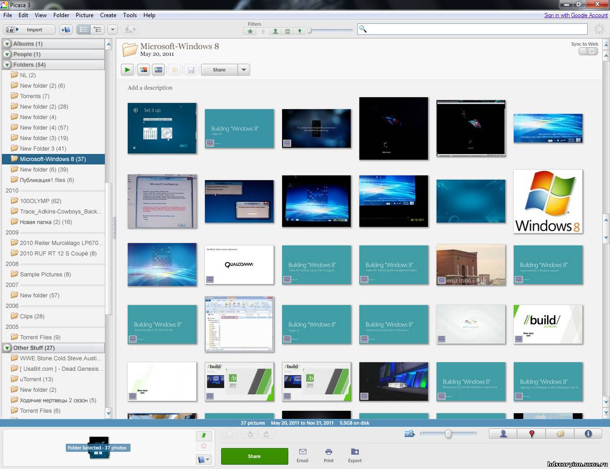Viewport: 610px width, 469px height.
Task: Click the Print button
Action: click(328, 456)
